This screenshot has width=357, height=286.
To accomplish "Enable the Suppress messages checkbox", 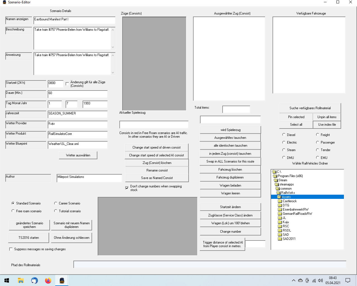I will click(11, 249).
